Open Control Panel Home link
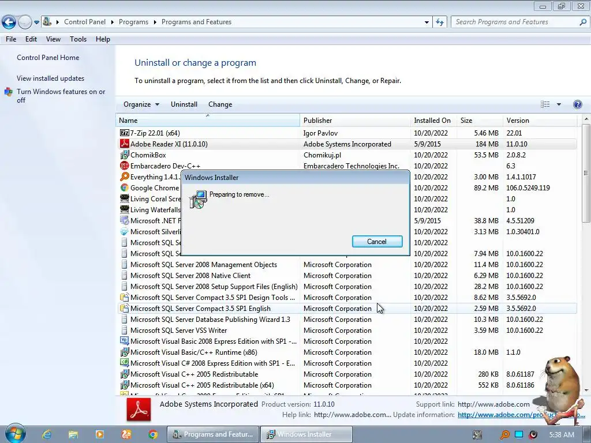Image resolution: width=591 pixels, height=443 pixels. 48,58
